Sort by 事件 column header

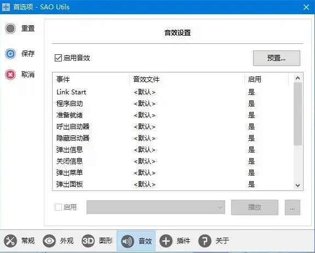[x=91, y=79]
